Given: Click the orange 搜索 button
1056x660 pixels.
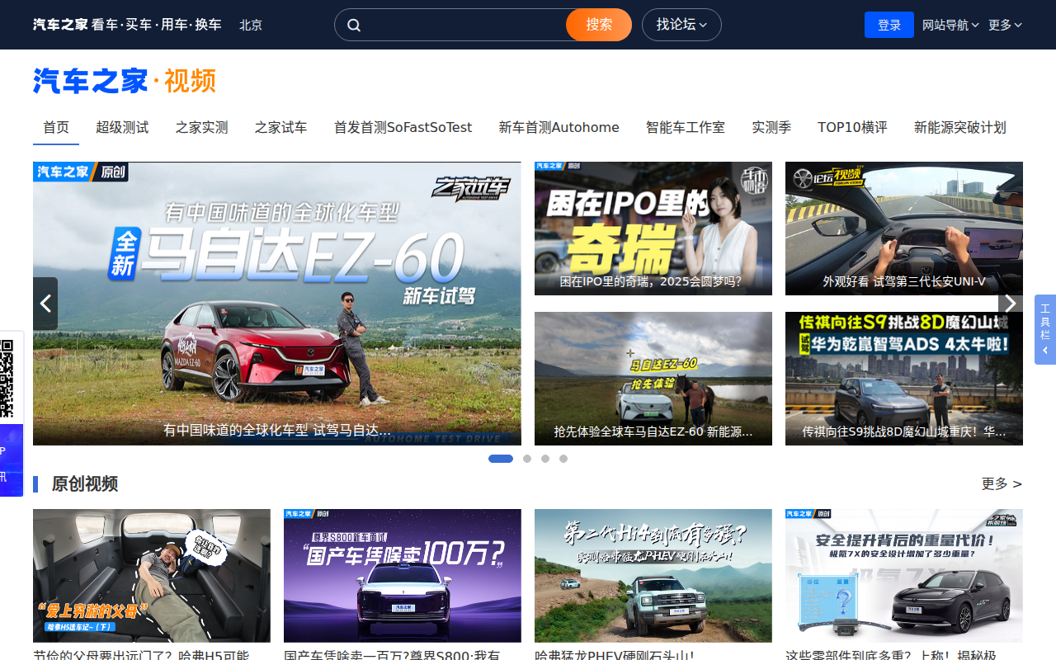Looking at the screenshot, I should click(599, 25).
